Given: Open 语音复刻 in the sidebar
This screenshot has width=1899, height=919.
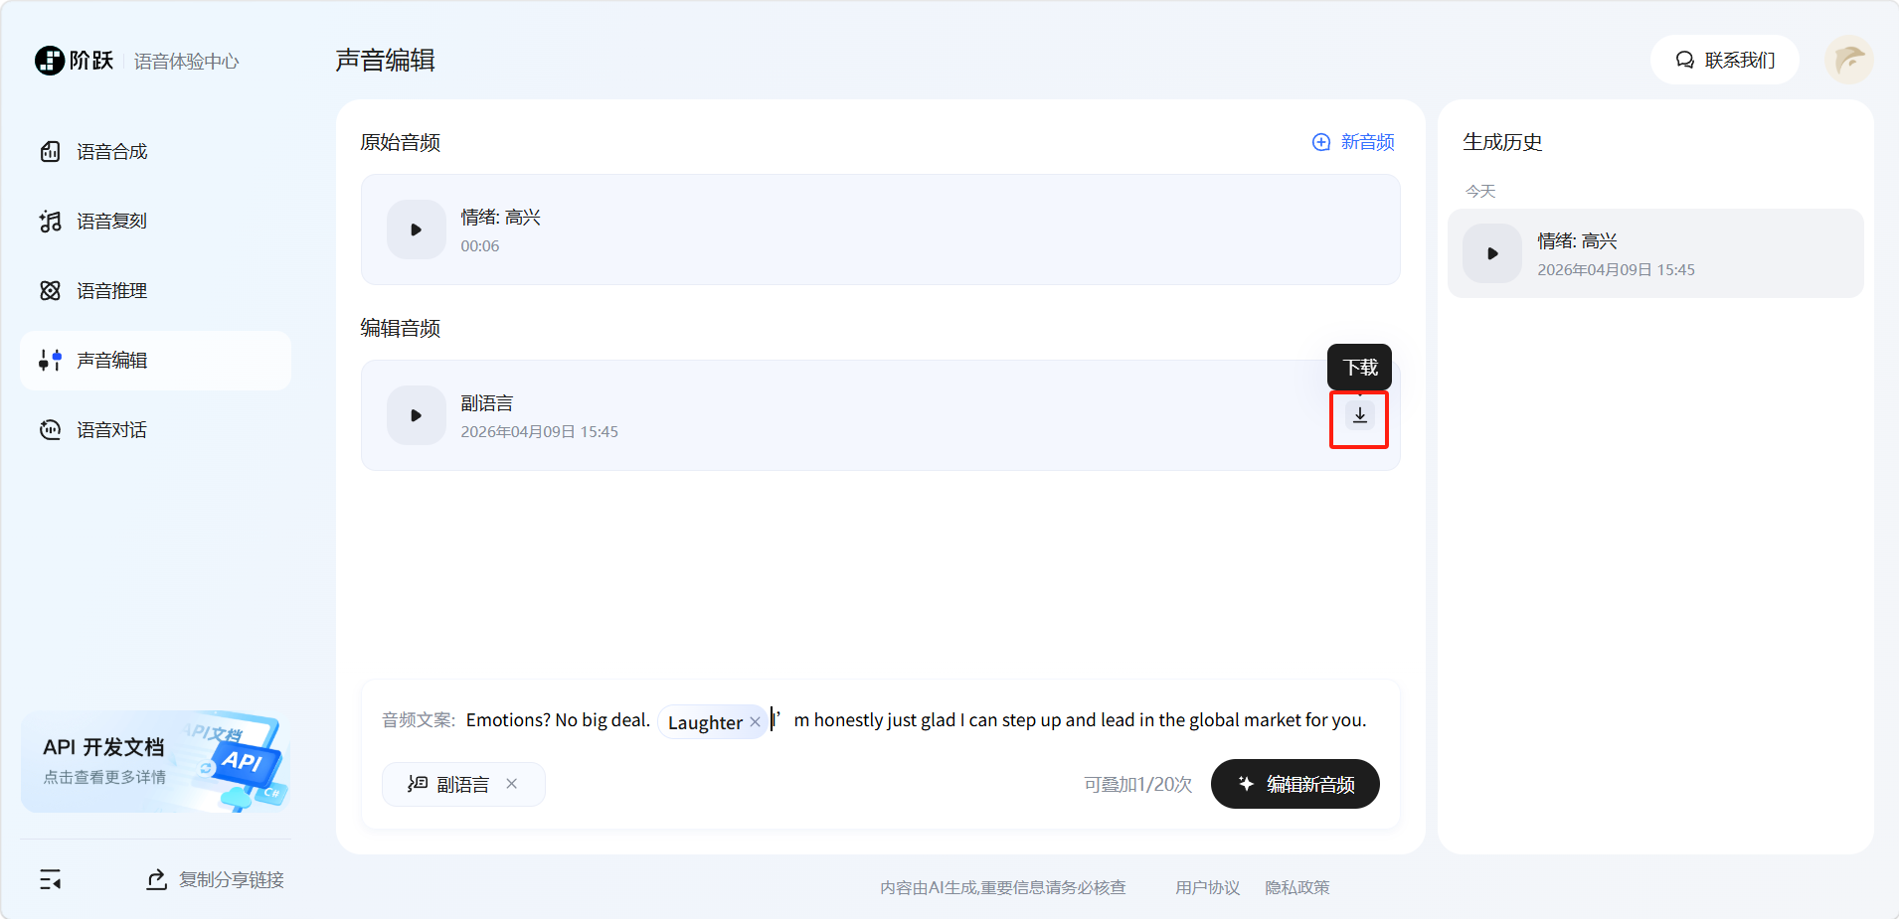Looking at the screenshot, I should pyautogui.click(x=111, y=222).
